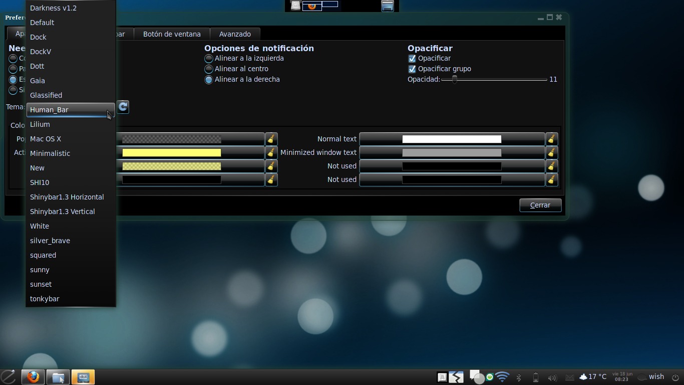Click broom beside the gray checkered swatch
Image resolution: width=684 pixels, height=385 pixels.
[x=271, y=139]
